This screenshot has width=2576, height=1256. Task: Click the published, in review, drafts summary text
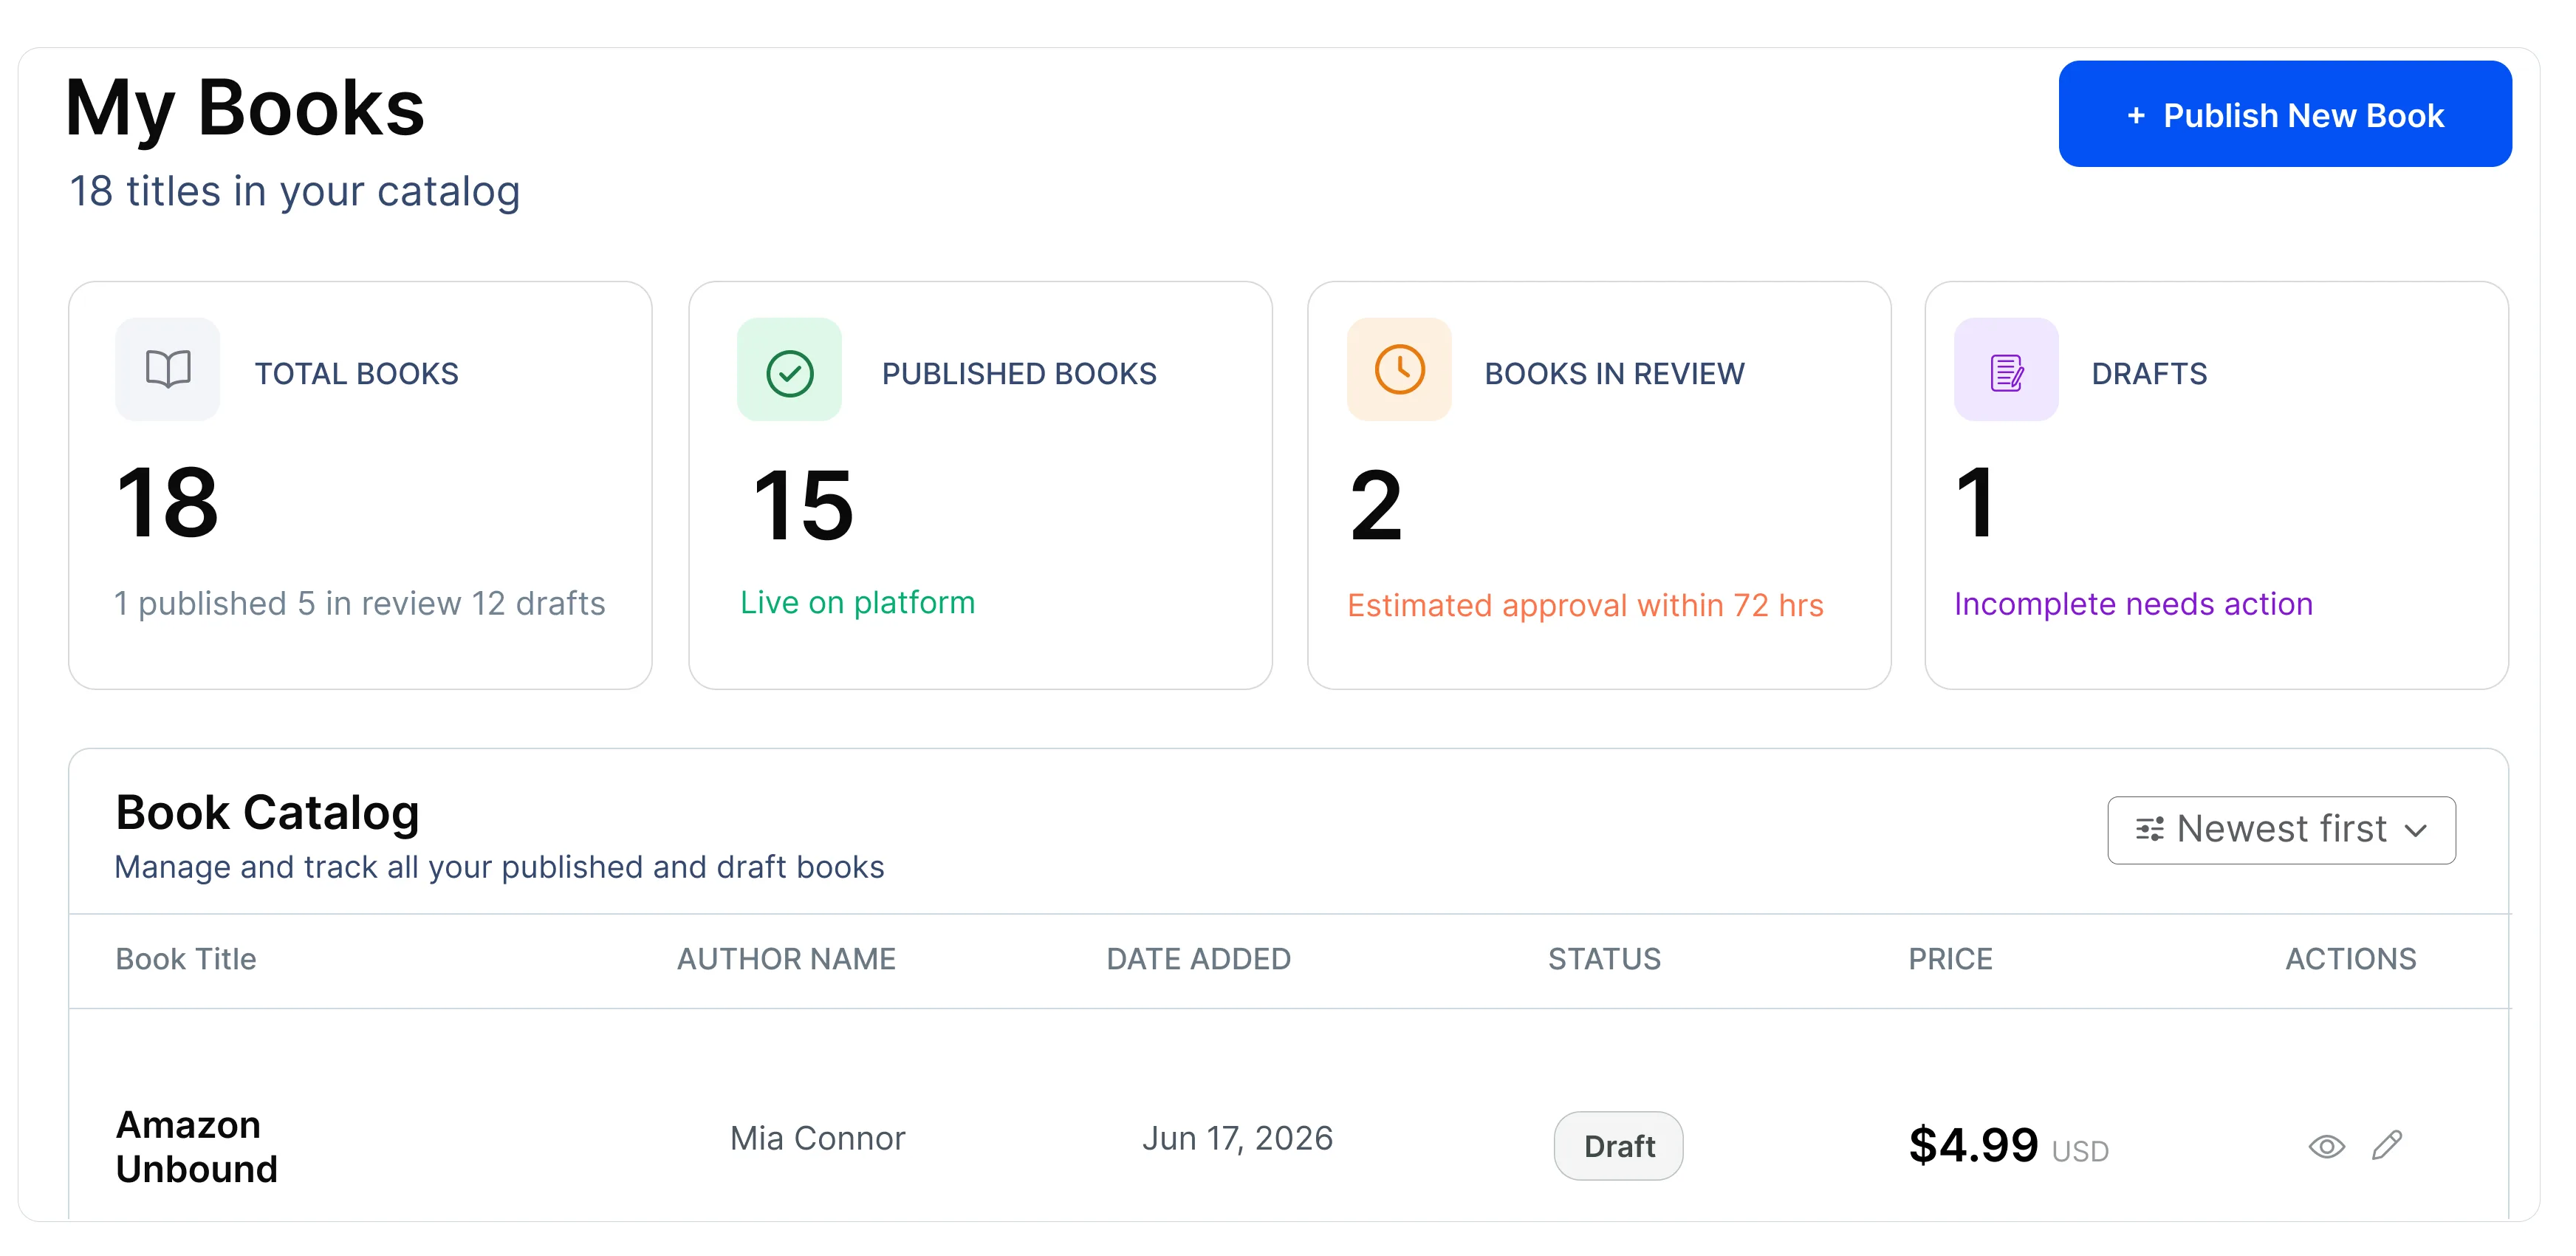point(359,604)
